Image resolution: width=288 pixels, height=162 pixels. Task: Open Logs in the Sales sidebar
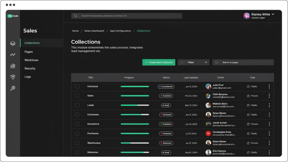pos(28,77)
